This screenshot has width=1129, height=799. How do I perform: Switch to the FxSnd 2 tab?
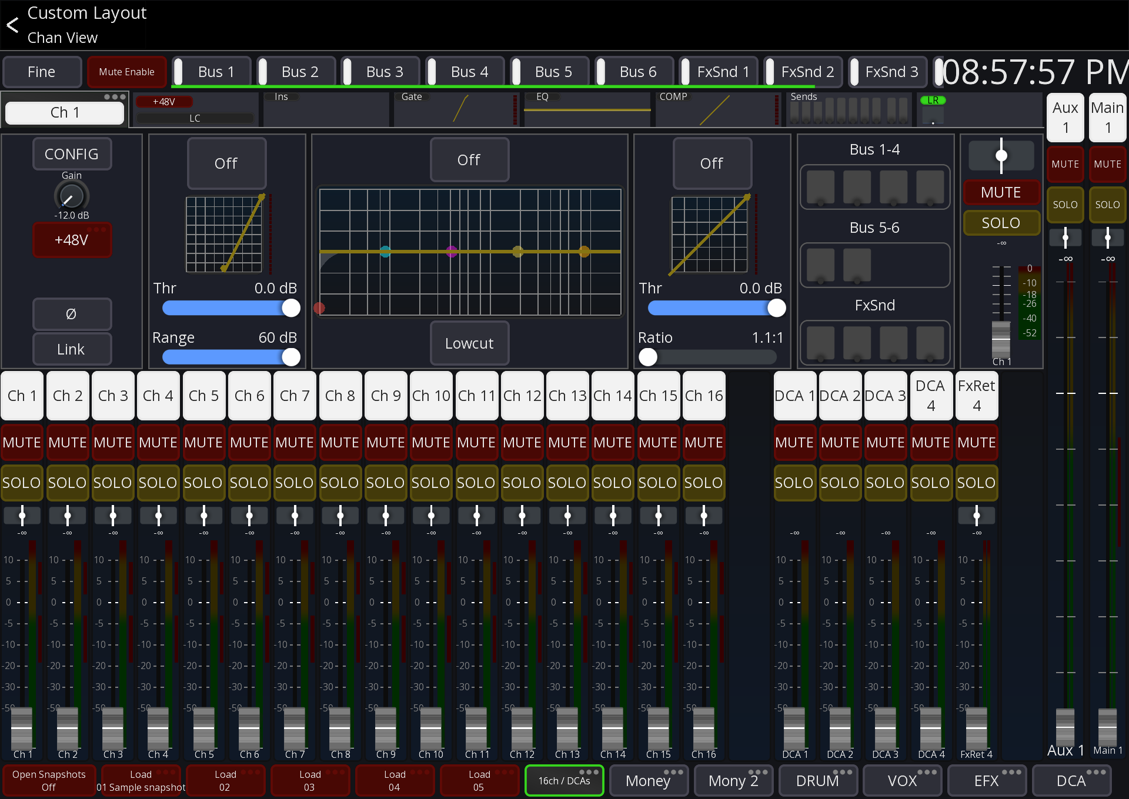click(803, 72)
